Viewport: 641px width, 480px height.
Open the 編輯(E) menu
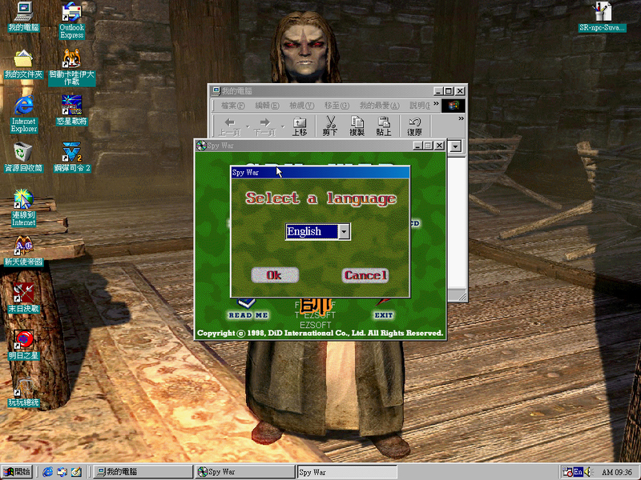tap(267, 106)
